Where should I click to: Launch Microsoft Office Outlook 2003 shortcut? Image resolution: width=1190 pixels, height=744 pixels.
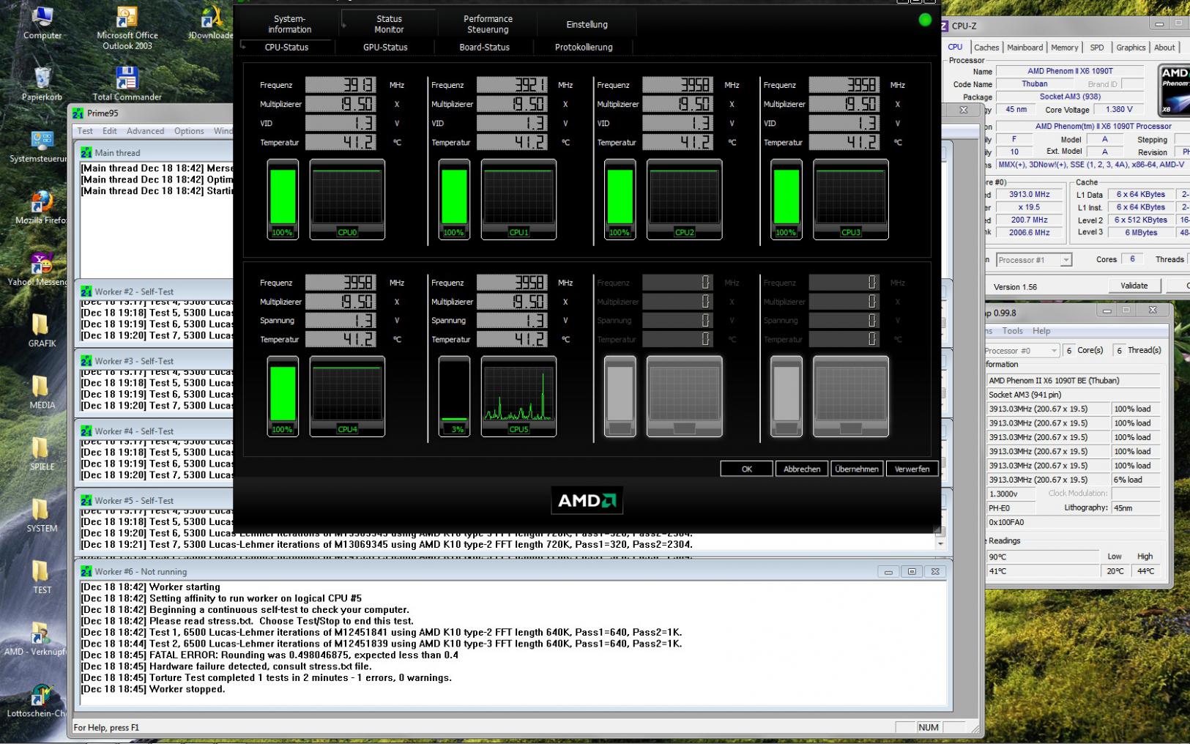click(127, 28)
